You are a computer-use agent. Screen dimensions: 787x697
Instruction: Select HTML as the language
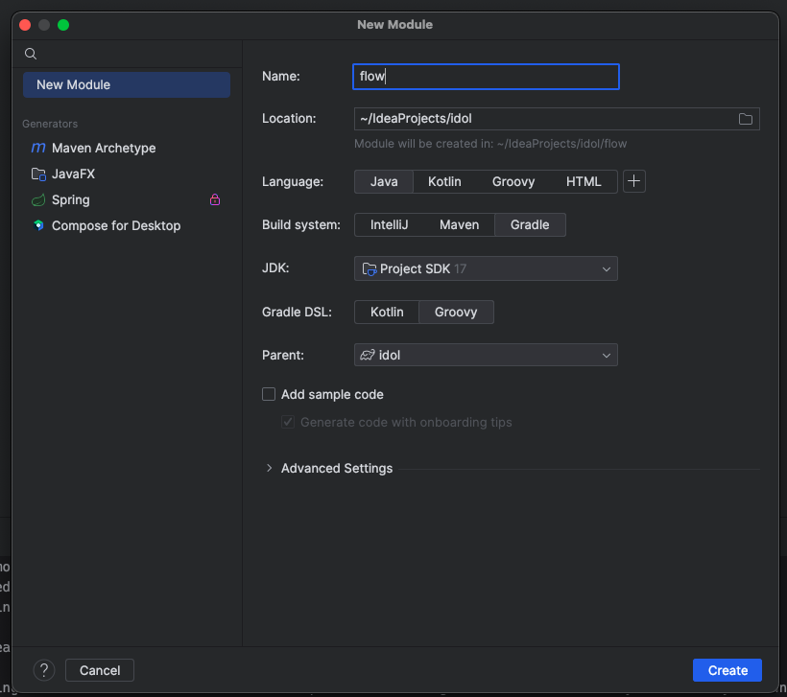pyautogui.click(x=584, y=181)
